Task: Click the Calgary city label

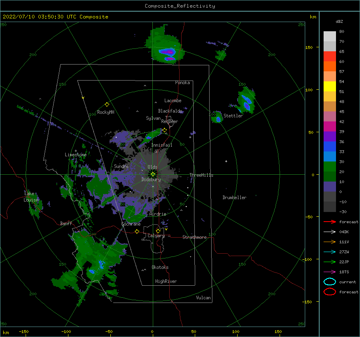Action: point(156,236)
